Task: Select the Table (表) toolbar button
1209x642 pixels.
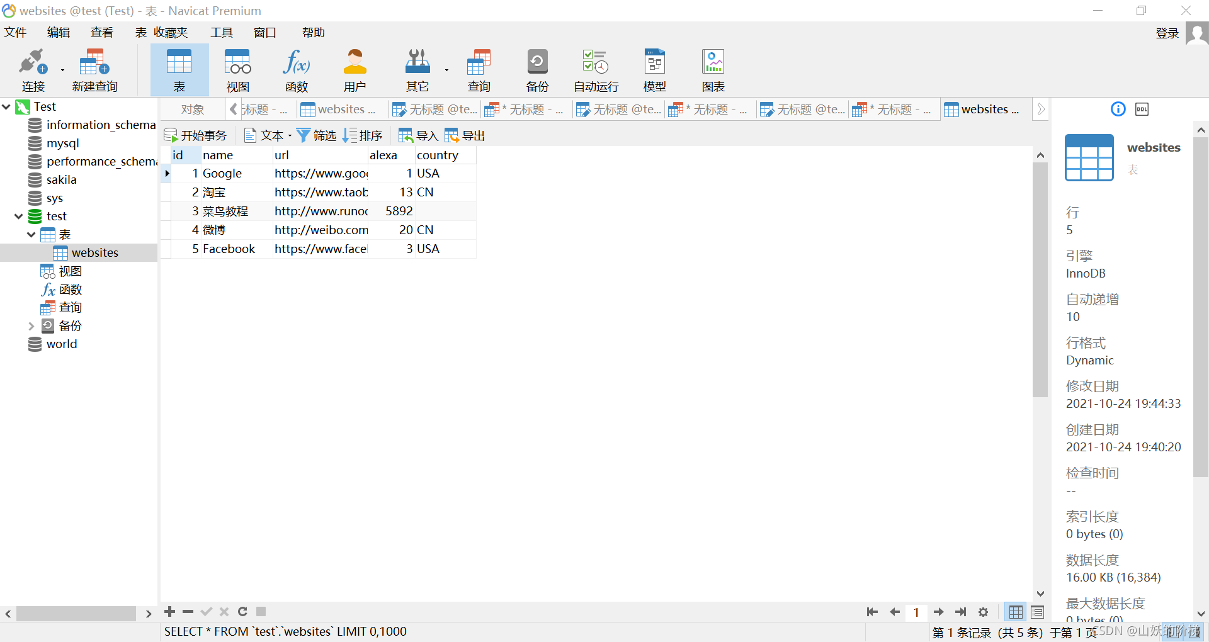Action: pos(179,70)
